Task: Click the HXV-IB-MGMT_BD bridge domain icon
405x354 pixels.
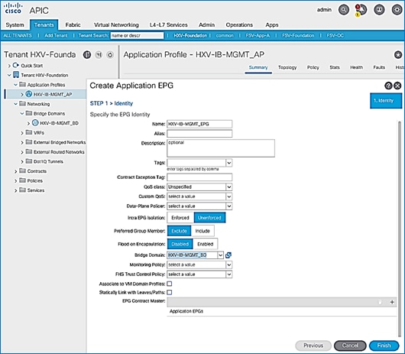Action: point(35,123)
